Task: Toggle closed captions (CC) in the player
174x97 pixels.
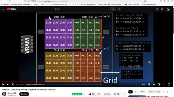Action: (x=149, y=84)
